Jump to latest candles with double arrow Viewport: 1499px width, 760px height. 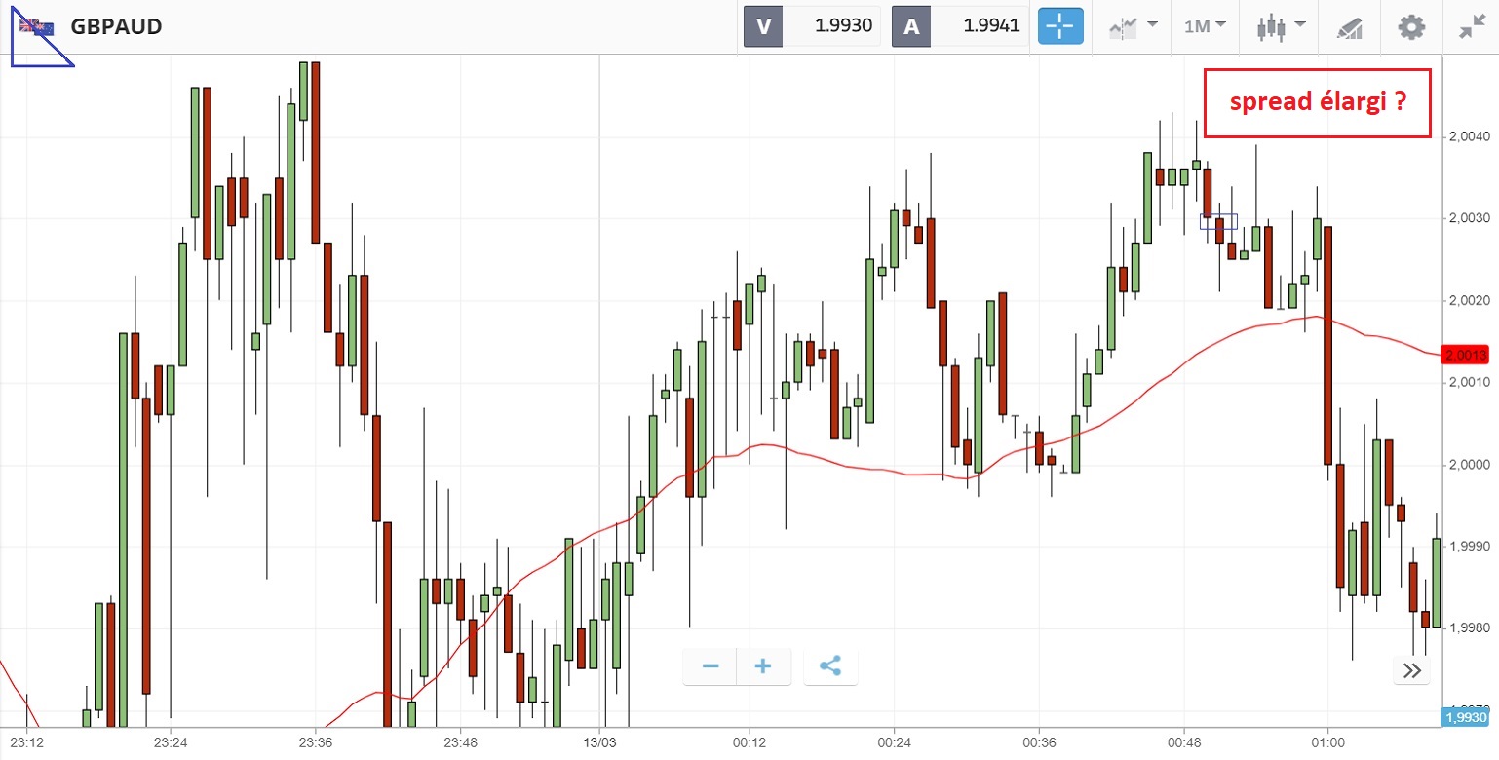tap(1412, 669)
